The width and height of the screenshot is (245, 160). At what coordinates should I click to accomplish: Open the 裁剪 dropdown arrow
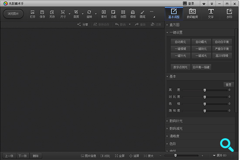tap(83, 14)
